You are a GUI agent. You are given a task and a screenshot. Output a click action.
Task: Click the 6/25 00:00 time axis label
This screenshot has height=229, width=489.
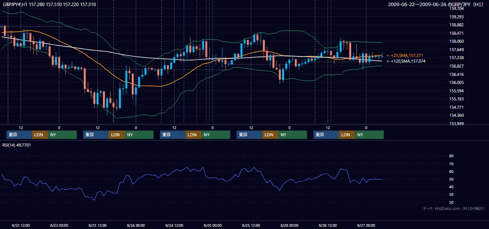click(x=212, y=226)
